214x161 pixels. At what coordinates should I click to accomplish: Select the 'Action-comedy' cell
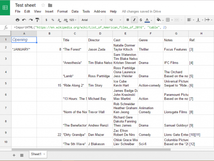coord(151,83)
